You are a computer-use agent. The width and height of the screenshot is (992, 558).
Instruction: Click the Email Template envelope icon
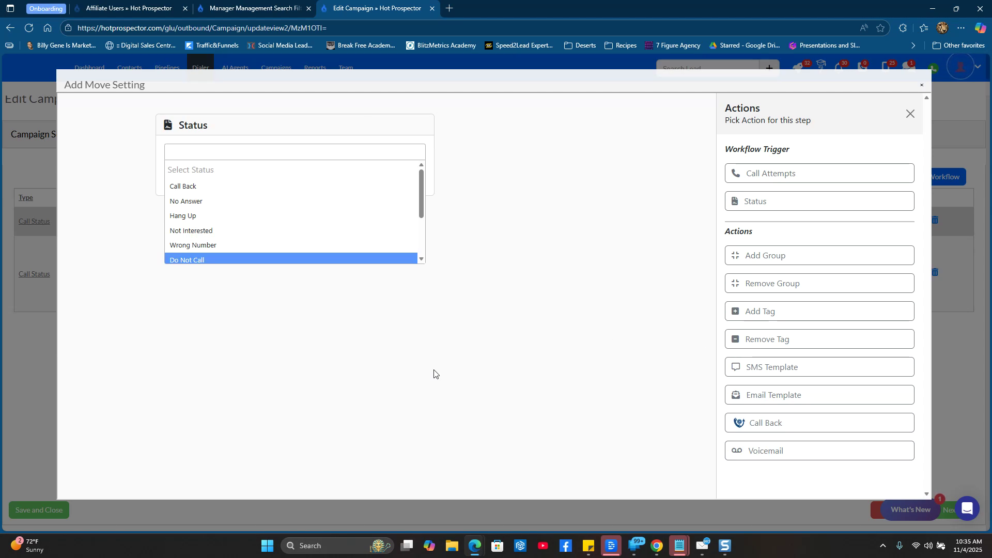[x=736, y=395]
